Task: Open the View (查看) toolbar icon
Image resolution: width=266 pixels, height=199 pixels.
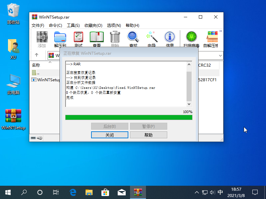Action: point(97,39)
